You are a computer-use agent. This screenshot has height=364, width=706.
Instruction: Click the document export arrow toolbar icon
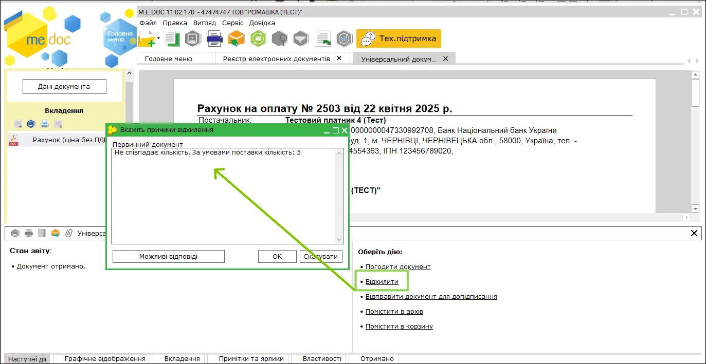point(323,39)
